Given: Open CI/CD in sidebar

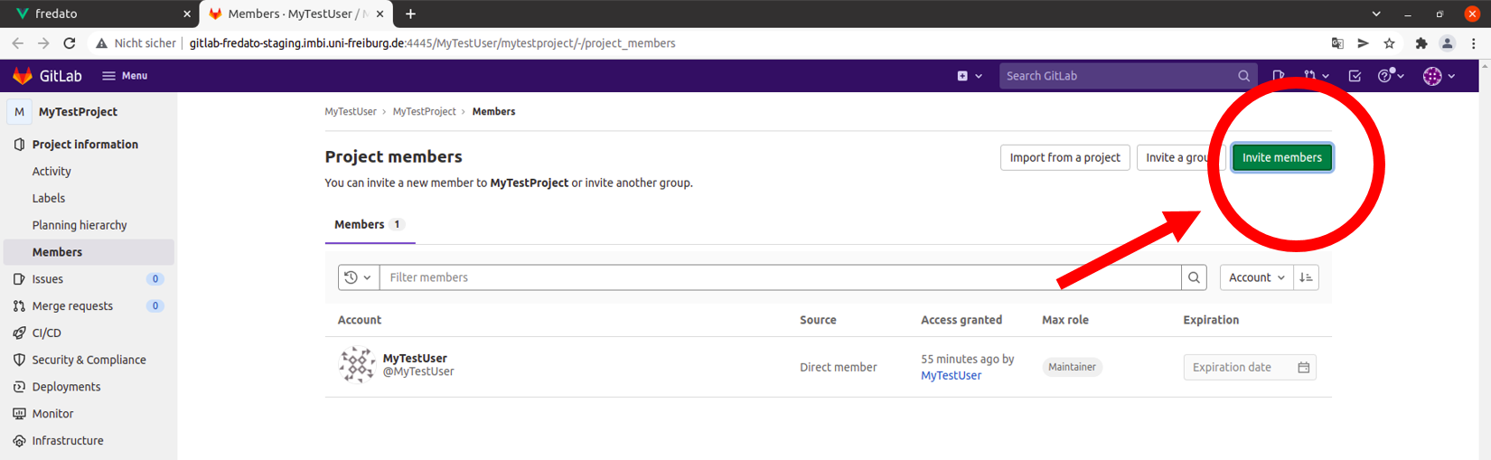Looking at the screenshot, I should pyautogui.click(x=46, y=333).
